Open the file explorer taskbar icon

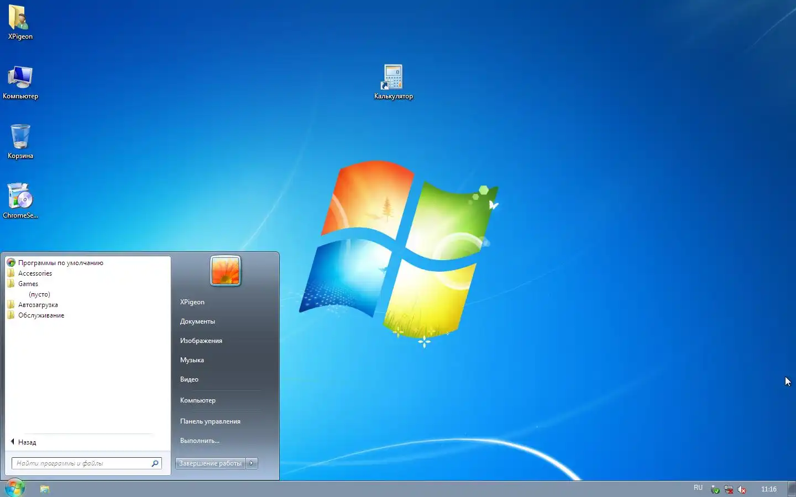pos(45,489)
